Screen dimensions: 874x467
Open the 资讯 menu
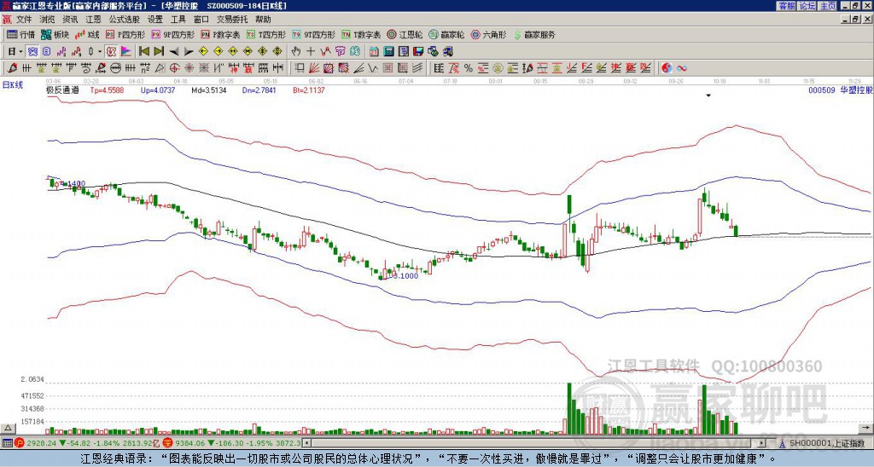[x=70, y=20]
